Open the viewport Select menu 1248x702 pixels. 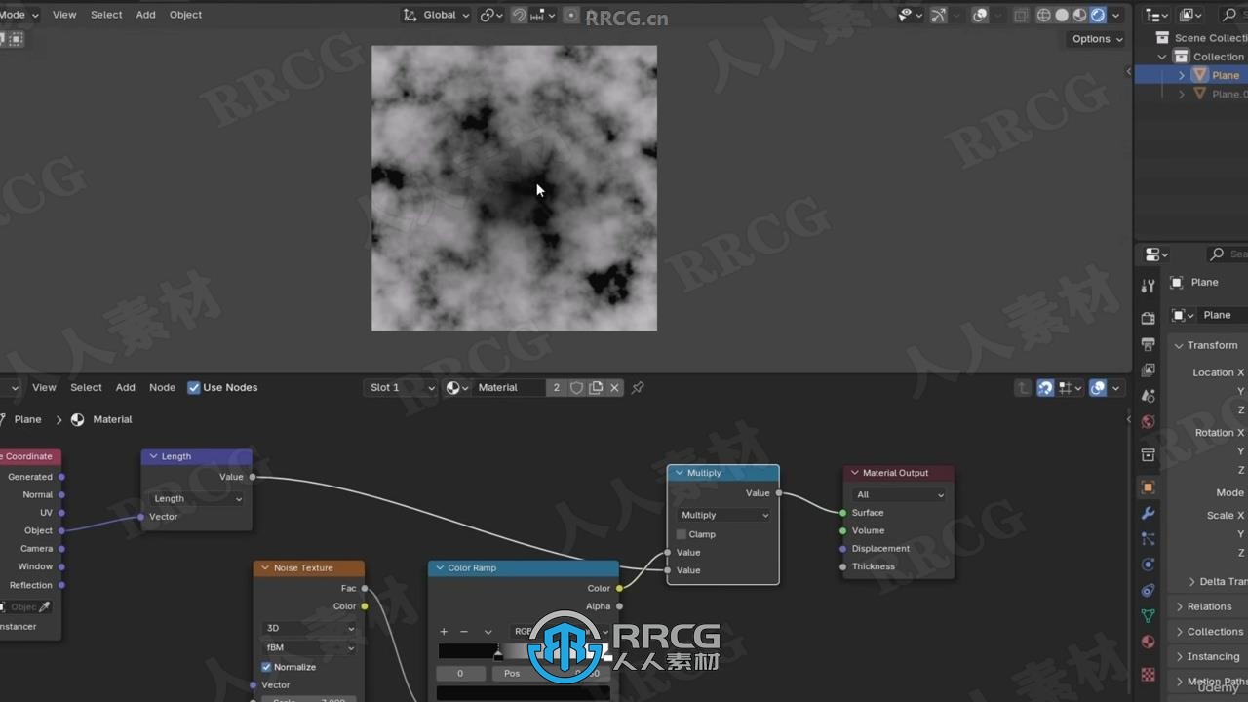[x=106, y=15]
